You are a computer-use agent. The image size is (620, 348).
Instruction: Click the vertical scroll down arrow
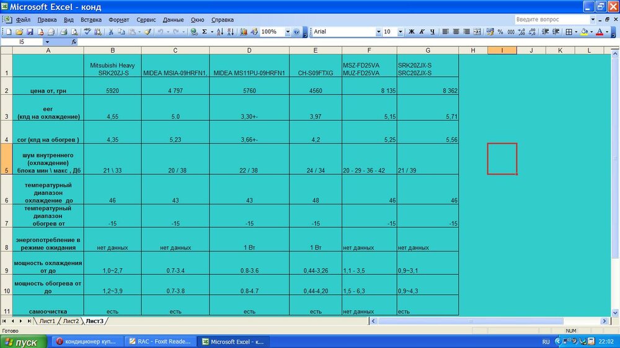[615, 313]
